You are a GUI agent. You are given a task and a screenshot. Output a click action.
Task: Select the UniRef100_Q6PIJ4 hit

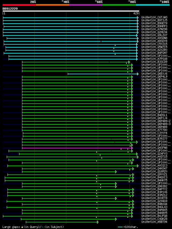pyautogui.click(x=154, y=118)
